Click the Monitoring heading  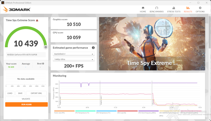pyautogui.click(x=60, y=76)
